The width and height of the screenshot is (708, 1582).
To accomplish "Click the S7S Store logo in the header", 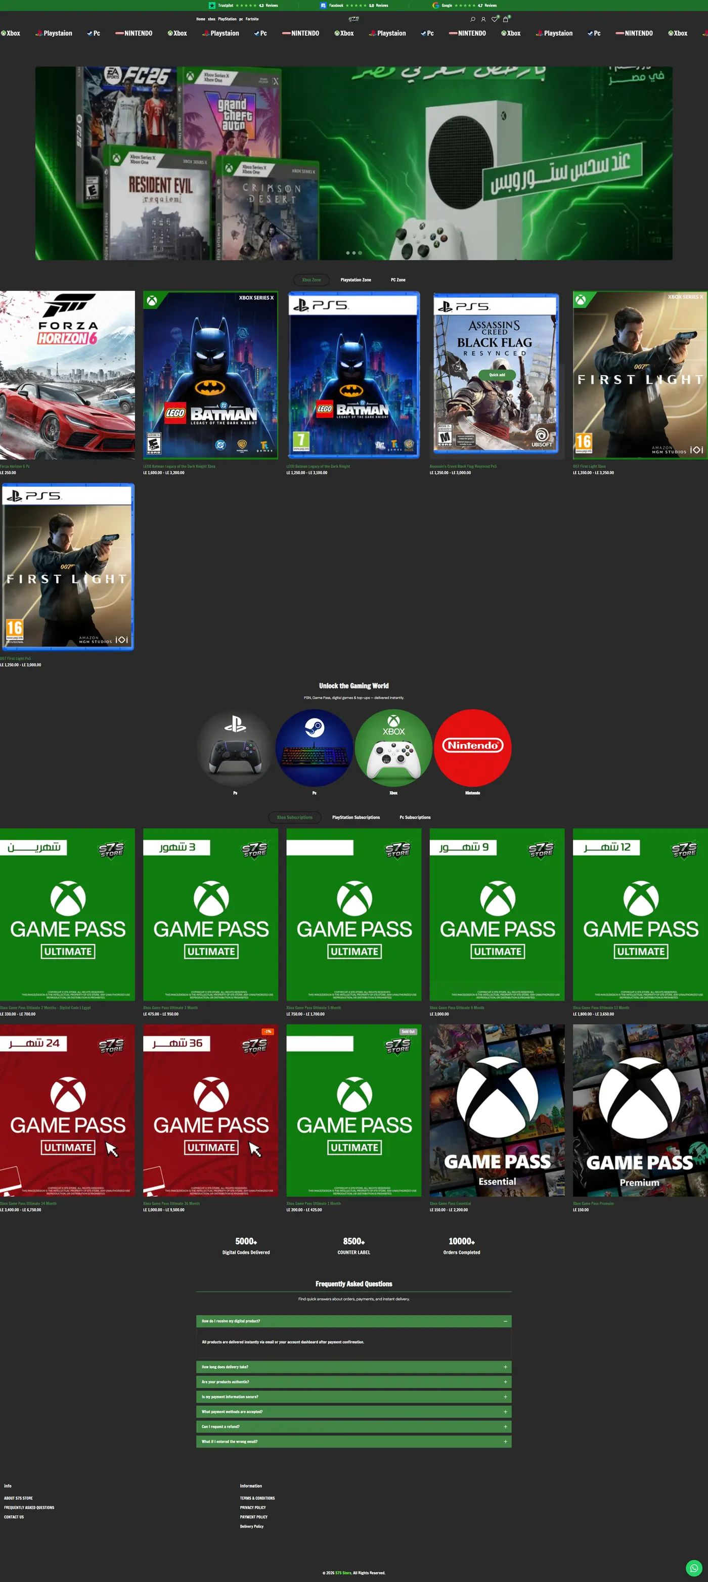I will 353,19.
